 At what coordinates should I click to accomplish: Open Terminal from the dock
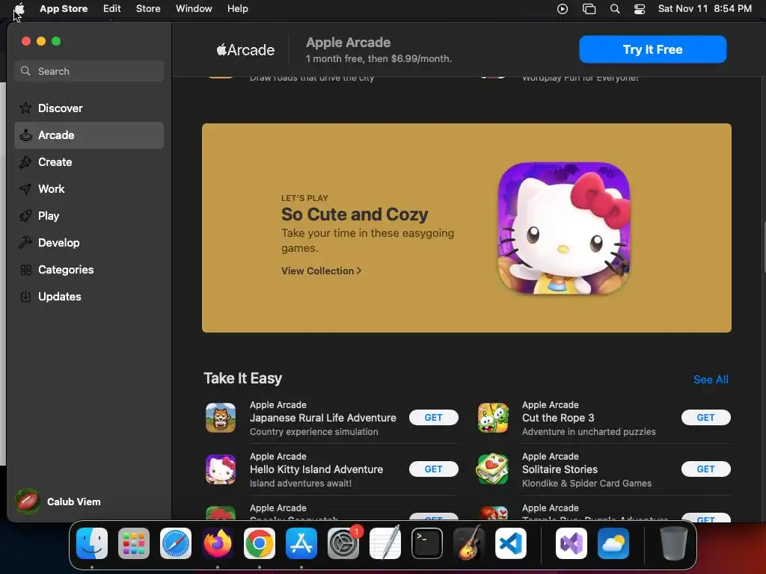(x=427, y=543)
